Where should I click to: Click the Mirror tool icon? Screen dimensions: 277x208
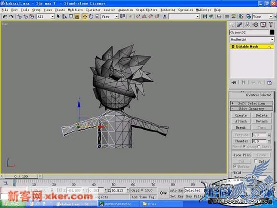205,17
